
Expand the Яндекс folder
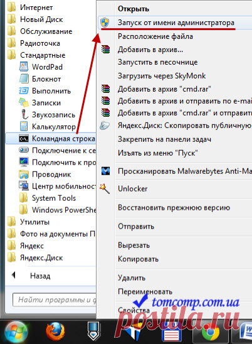(x=26, y=245)
